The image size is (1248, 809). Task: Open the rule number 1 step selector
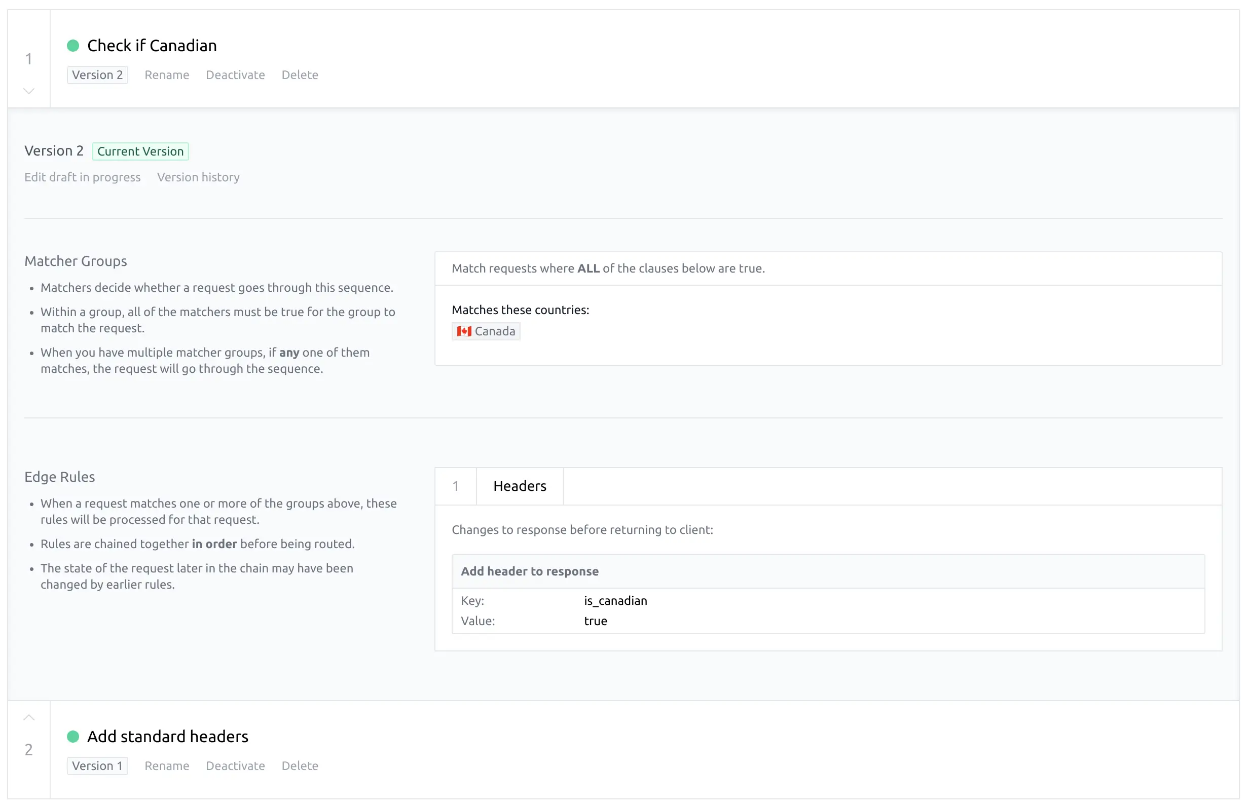tap(456, 486)
